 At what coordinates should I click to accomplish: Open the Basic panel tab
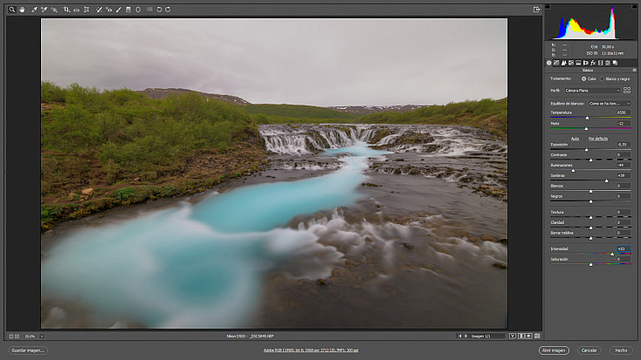pos(549,63)
